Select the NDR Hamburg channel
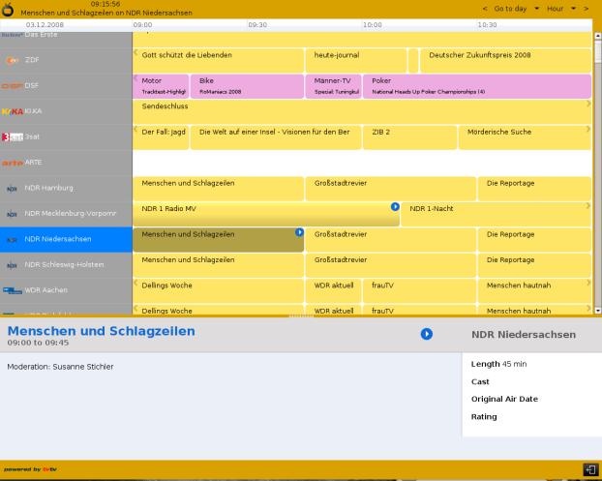Viewport: 602px width, 481px height. coord(66,188)
